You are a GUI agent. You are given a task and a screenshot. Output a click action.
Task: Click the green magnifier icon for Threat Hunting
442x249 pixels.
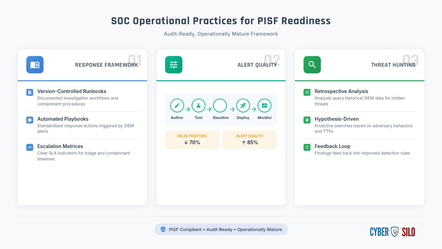pyautogui.click(x=312, y=65)
